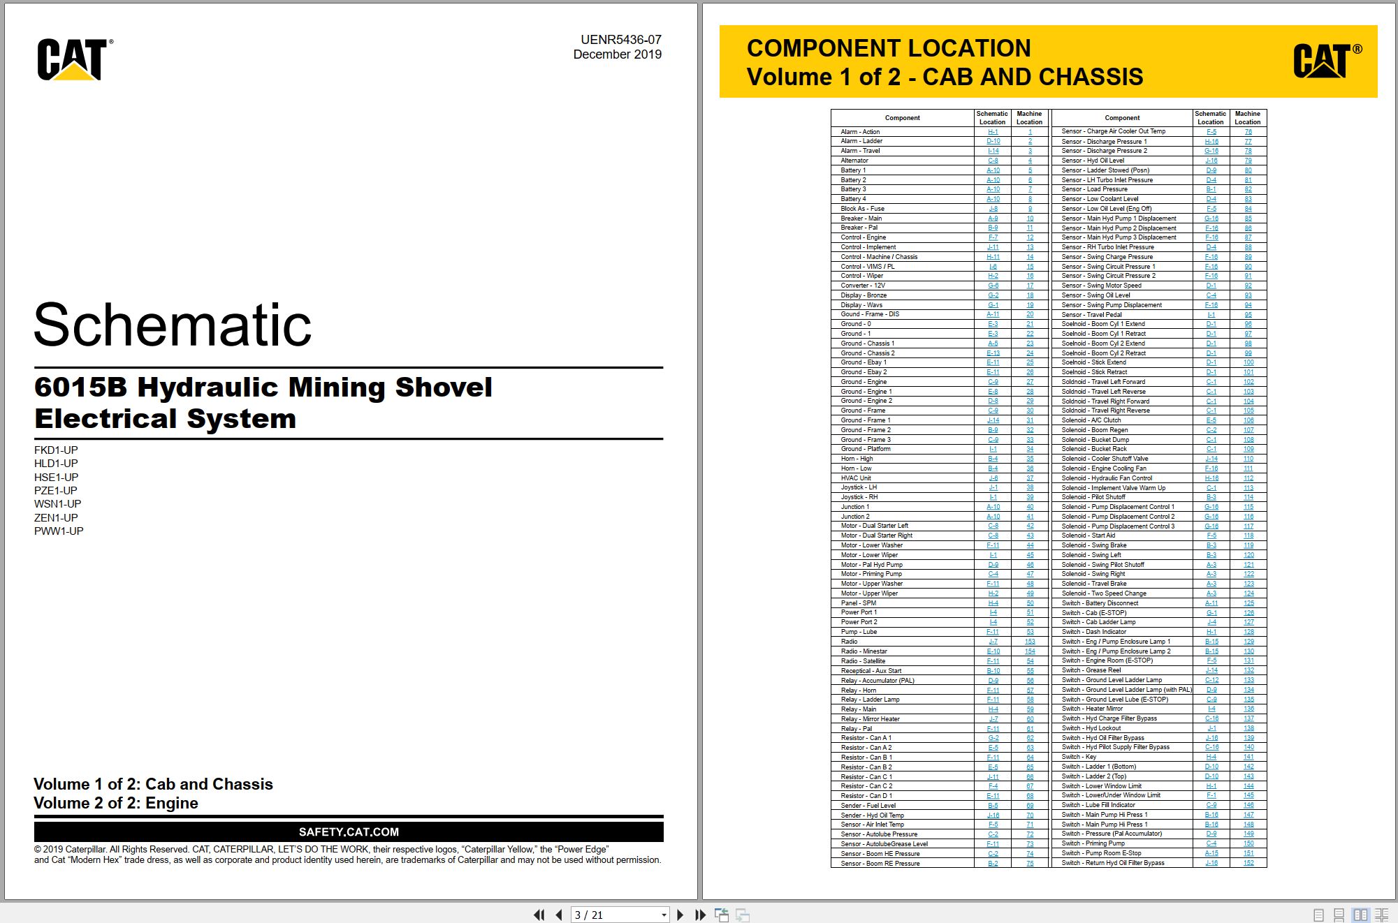Click the 'Joystick - LH' component text
Image resolution: width=1398 pixels, height=923 pixels.
pos(859,487)
